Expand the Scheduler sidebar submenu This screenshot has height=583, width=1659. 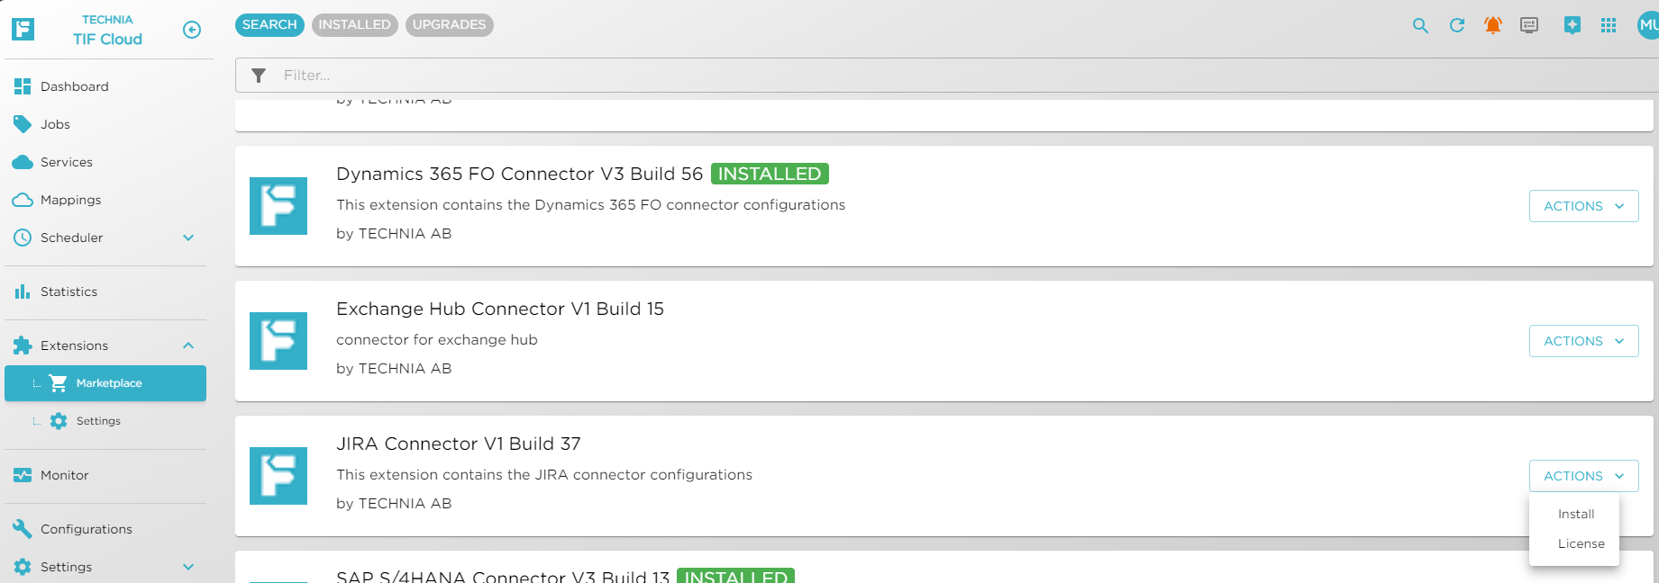click(188, 238)
